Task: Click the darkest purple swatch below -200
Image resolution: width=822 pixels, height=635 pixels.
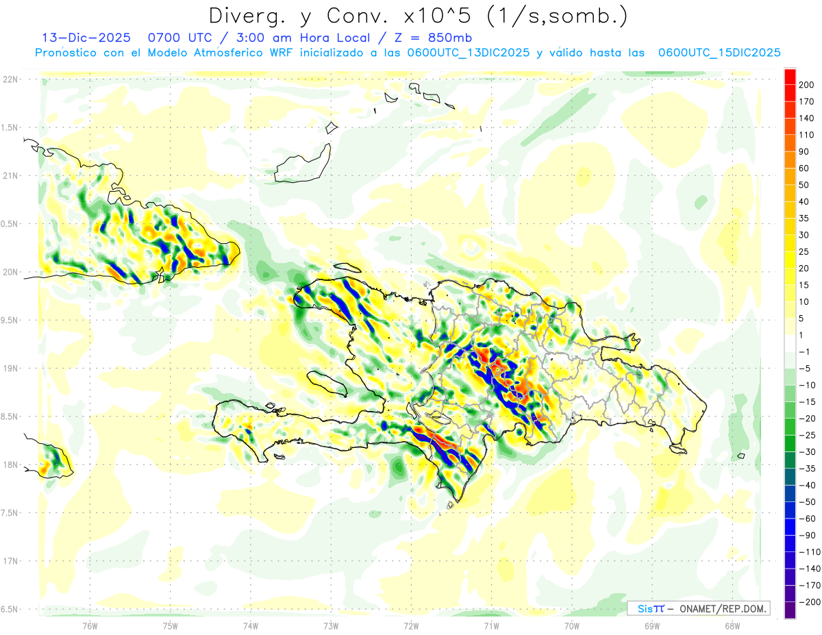Action: coord(790,610)
